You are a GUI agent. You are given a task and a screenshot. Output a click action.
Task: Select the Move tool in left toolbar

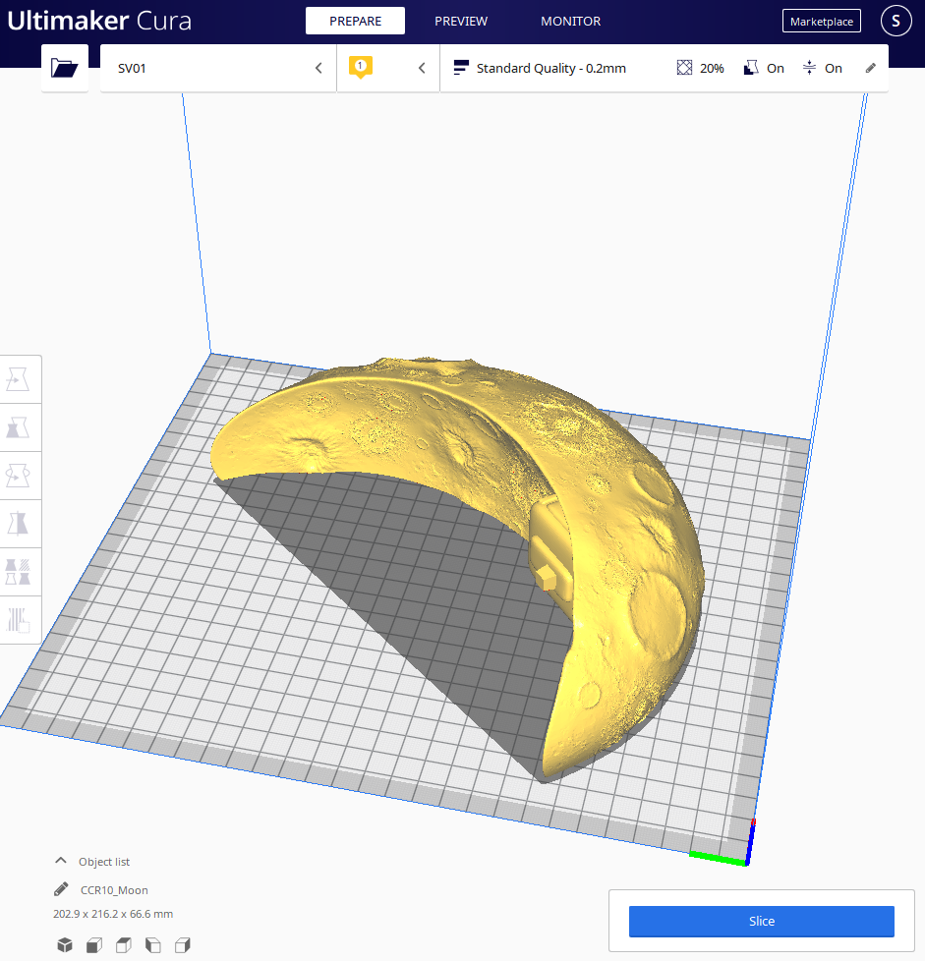(x=18, y=379)
